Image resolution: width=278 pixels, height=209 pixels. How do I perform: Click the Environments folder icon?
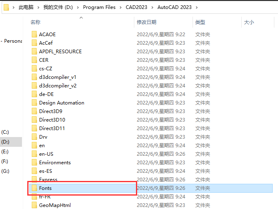coord(34,162)
